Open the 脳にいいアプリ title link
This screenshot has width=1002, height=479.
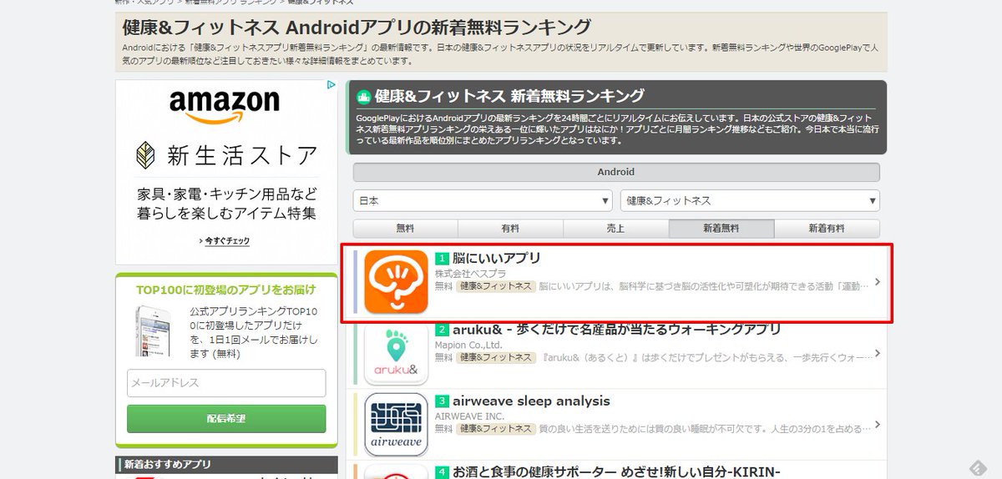click(x=497, y=258)
